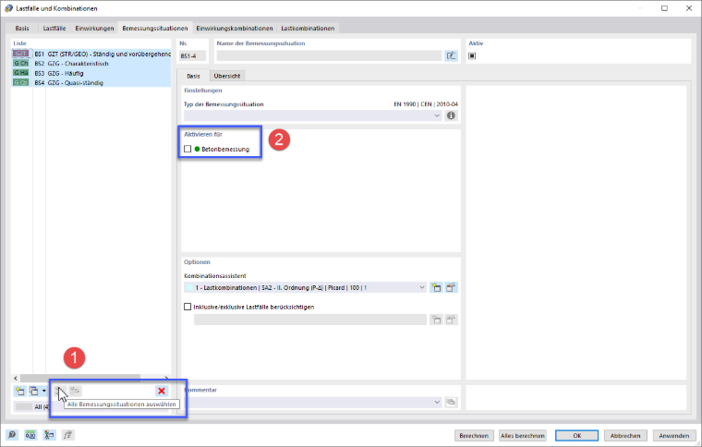Select BS1 GZT (STR/GEO) list row

tap(91, 54)
